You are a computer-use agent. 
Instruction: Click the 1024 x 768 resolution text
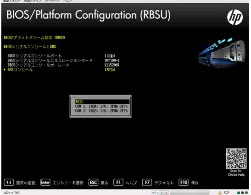[x=11, y=193]
